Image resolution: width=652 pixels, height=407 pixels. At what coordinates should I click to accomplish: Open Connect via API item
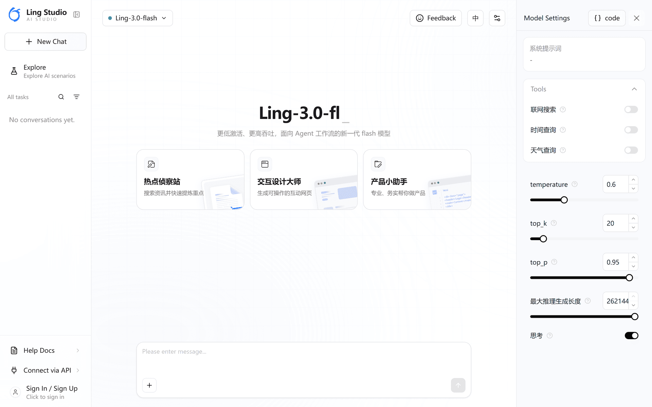click(46, 370)
